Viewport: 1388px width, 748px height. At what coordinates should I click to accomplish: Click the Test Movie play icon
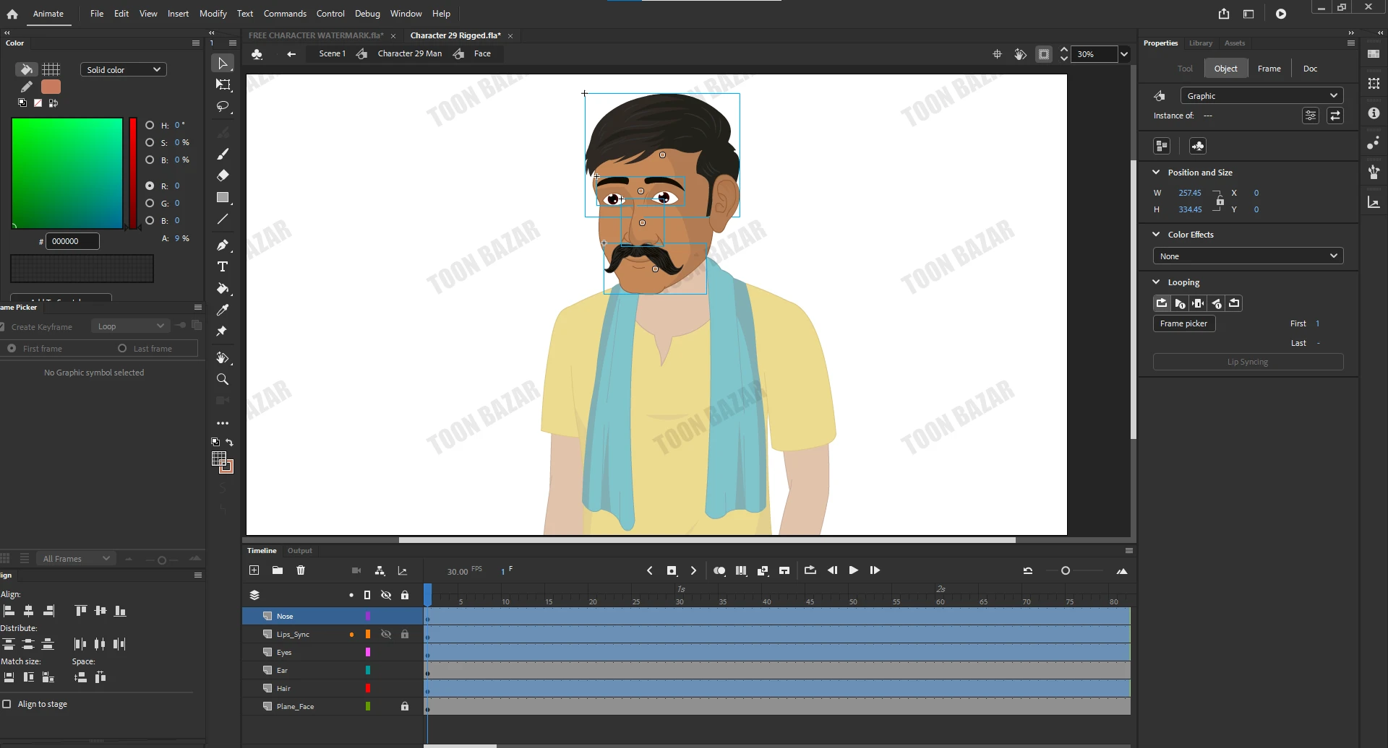(1281, 14)
